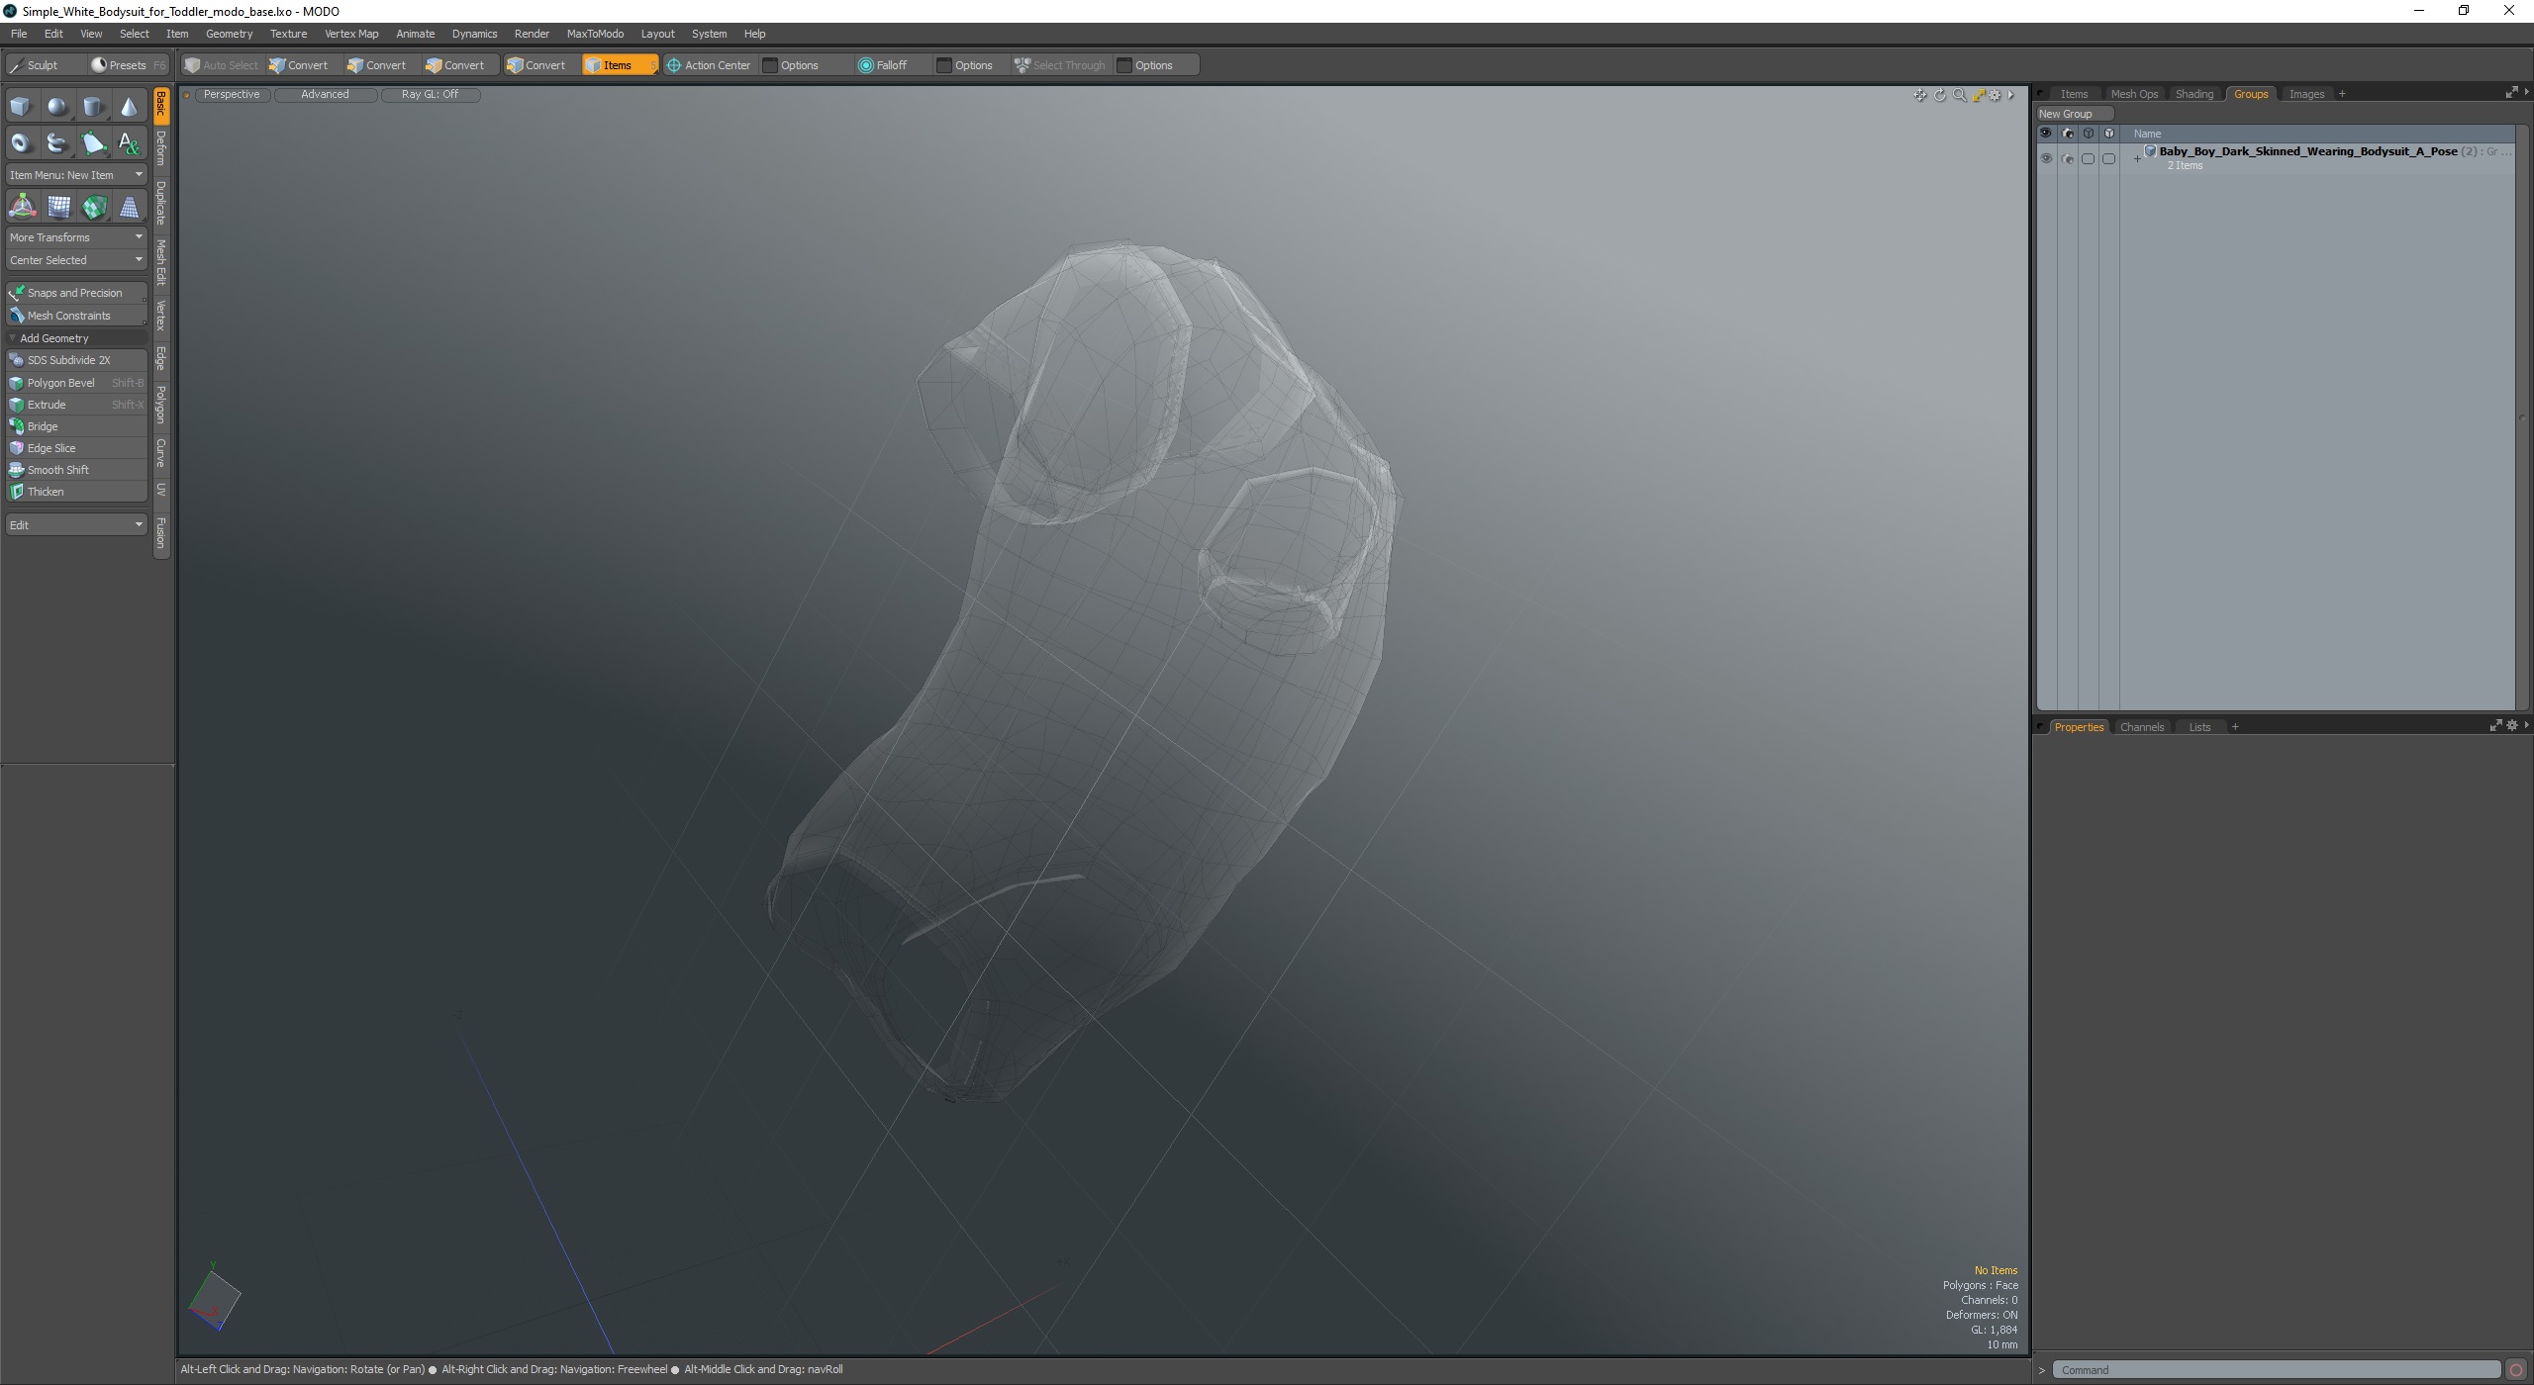Open Snaps and Precision panel
This screenshot has height=1385, width=2534.
coord(76,293)
